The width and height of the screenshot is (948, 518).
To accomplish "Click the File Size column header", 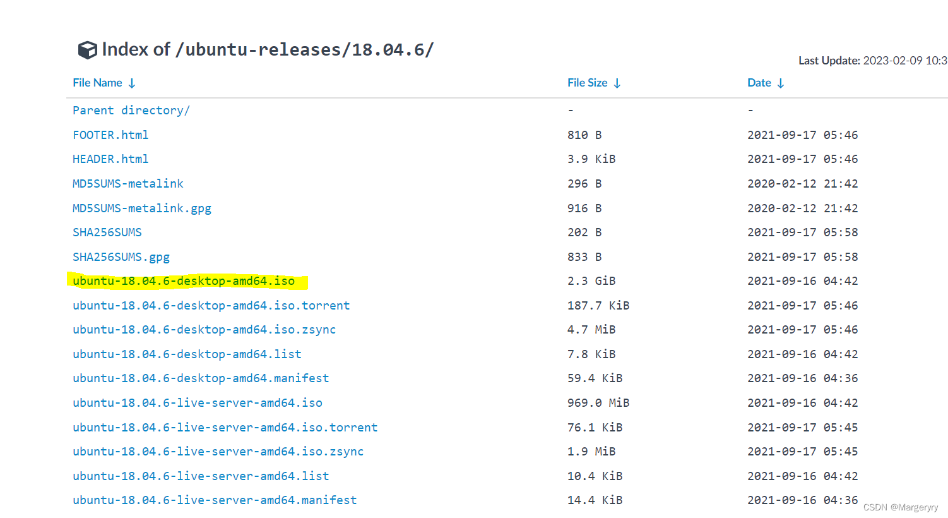I will [x=587, y=83].
